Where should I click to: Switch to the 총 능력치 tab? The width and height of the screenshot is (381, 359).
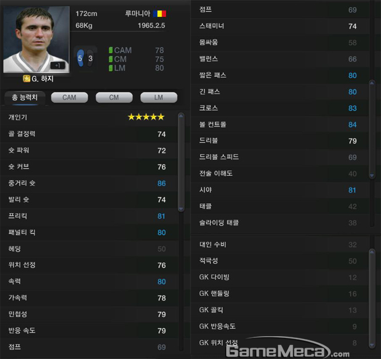click(x=25, y=98)
